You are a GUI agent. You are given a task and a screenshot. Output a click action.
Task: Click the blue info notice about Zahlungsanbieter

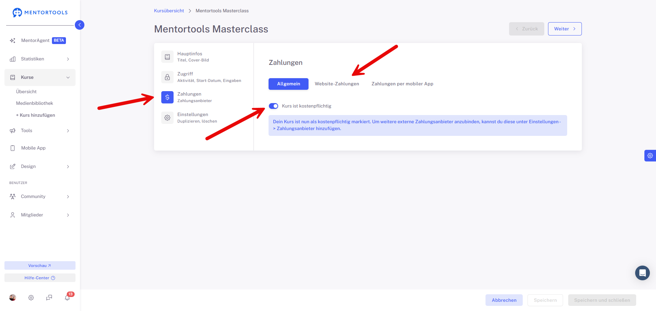(x=418, y=125)
